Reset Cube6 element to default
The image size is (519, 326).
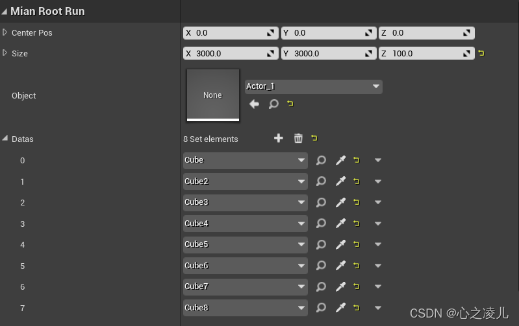(x=357, y=266)
